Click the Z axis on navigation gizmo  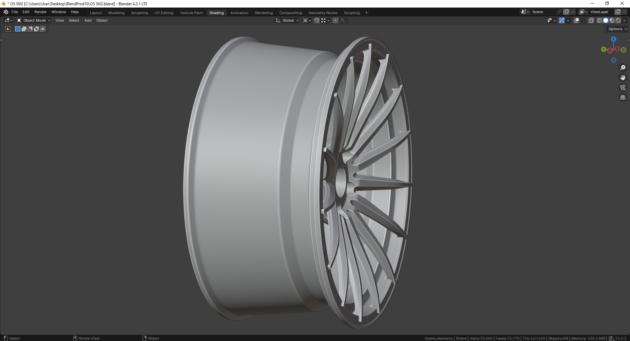(x=613, y=39)
